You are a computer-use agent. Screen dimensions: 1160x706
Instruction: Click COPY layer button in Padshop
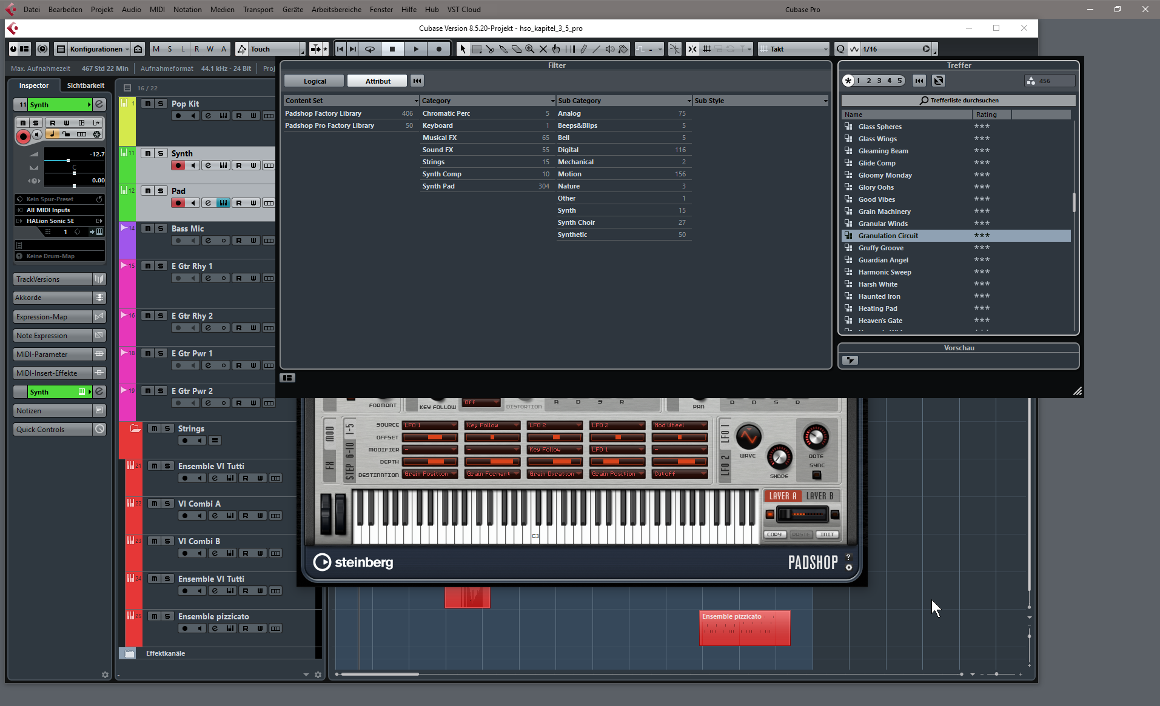point(774,534)
